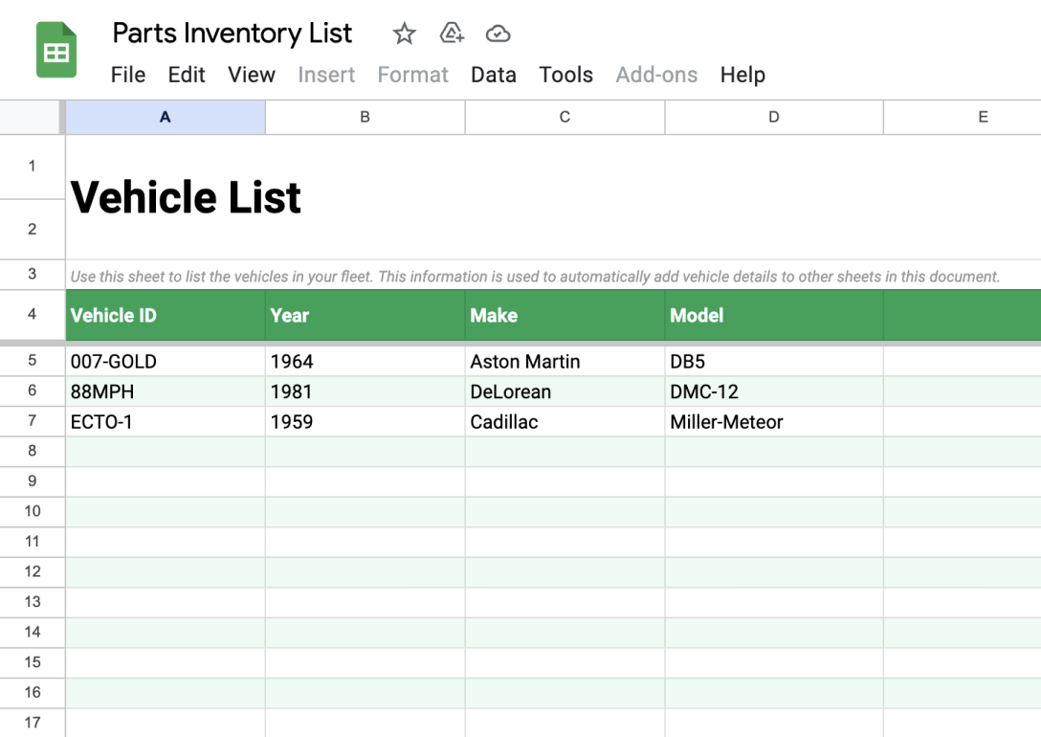Select column A header
The image size is (1041, 737).
coord(166,118)
